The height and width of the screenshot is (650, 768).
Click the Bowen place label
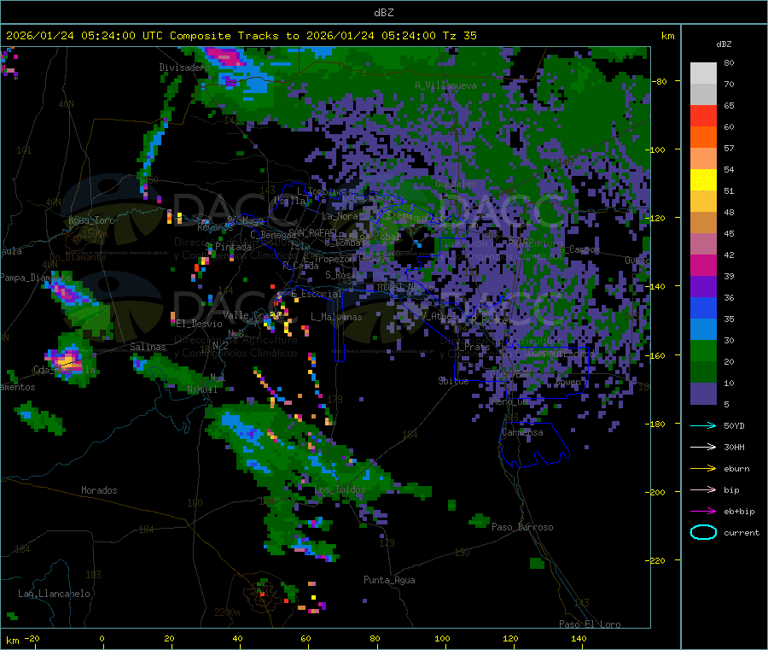(567, 381)
